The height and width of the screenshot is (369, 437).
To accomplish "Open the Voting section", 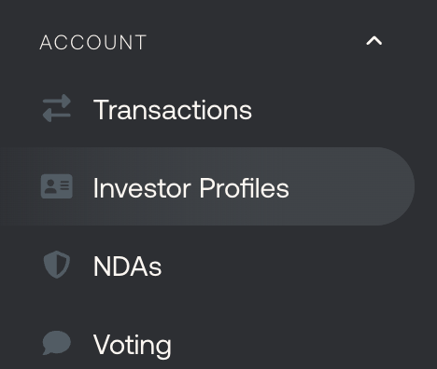I will coord(207,343).
